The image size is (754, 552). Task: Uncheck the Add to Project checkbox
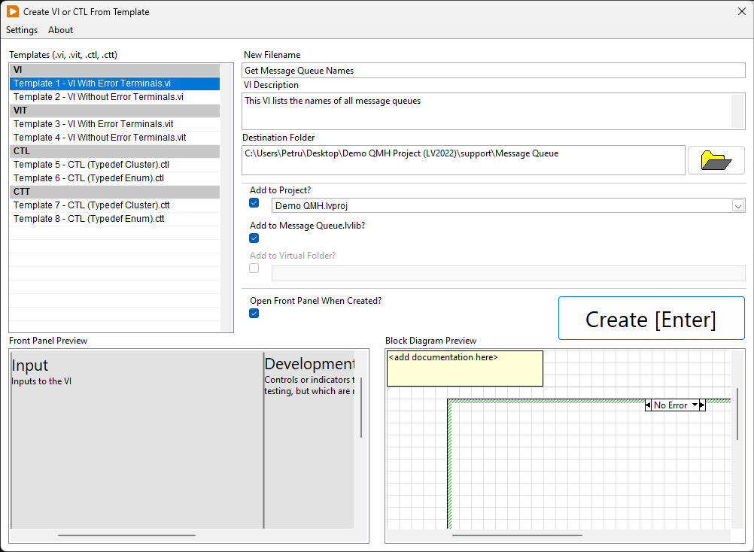click(254, 202)
